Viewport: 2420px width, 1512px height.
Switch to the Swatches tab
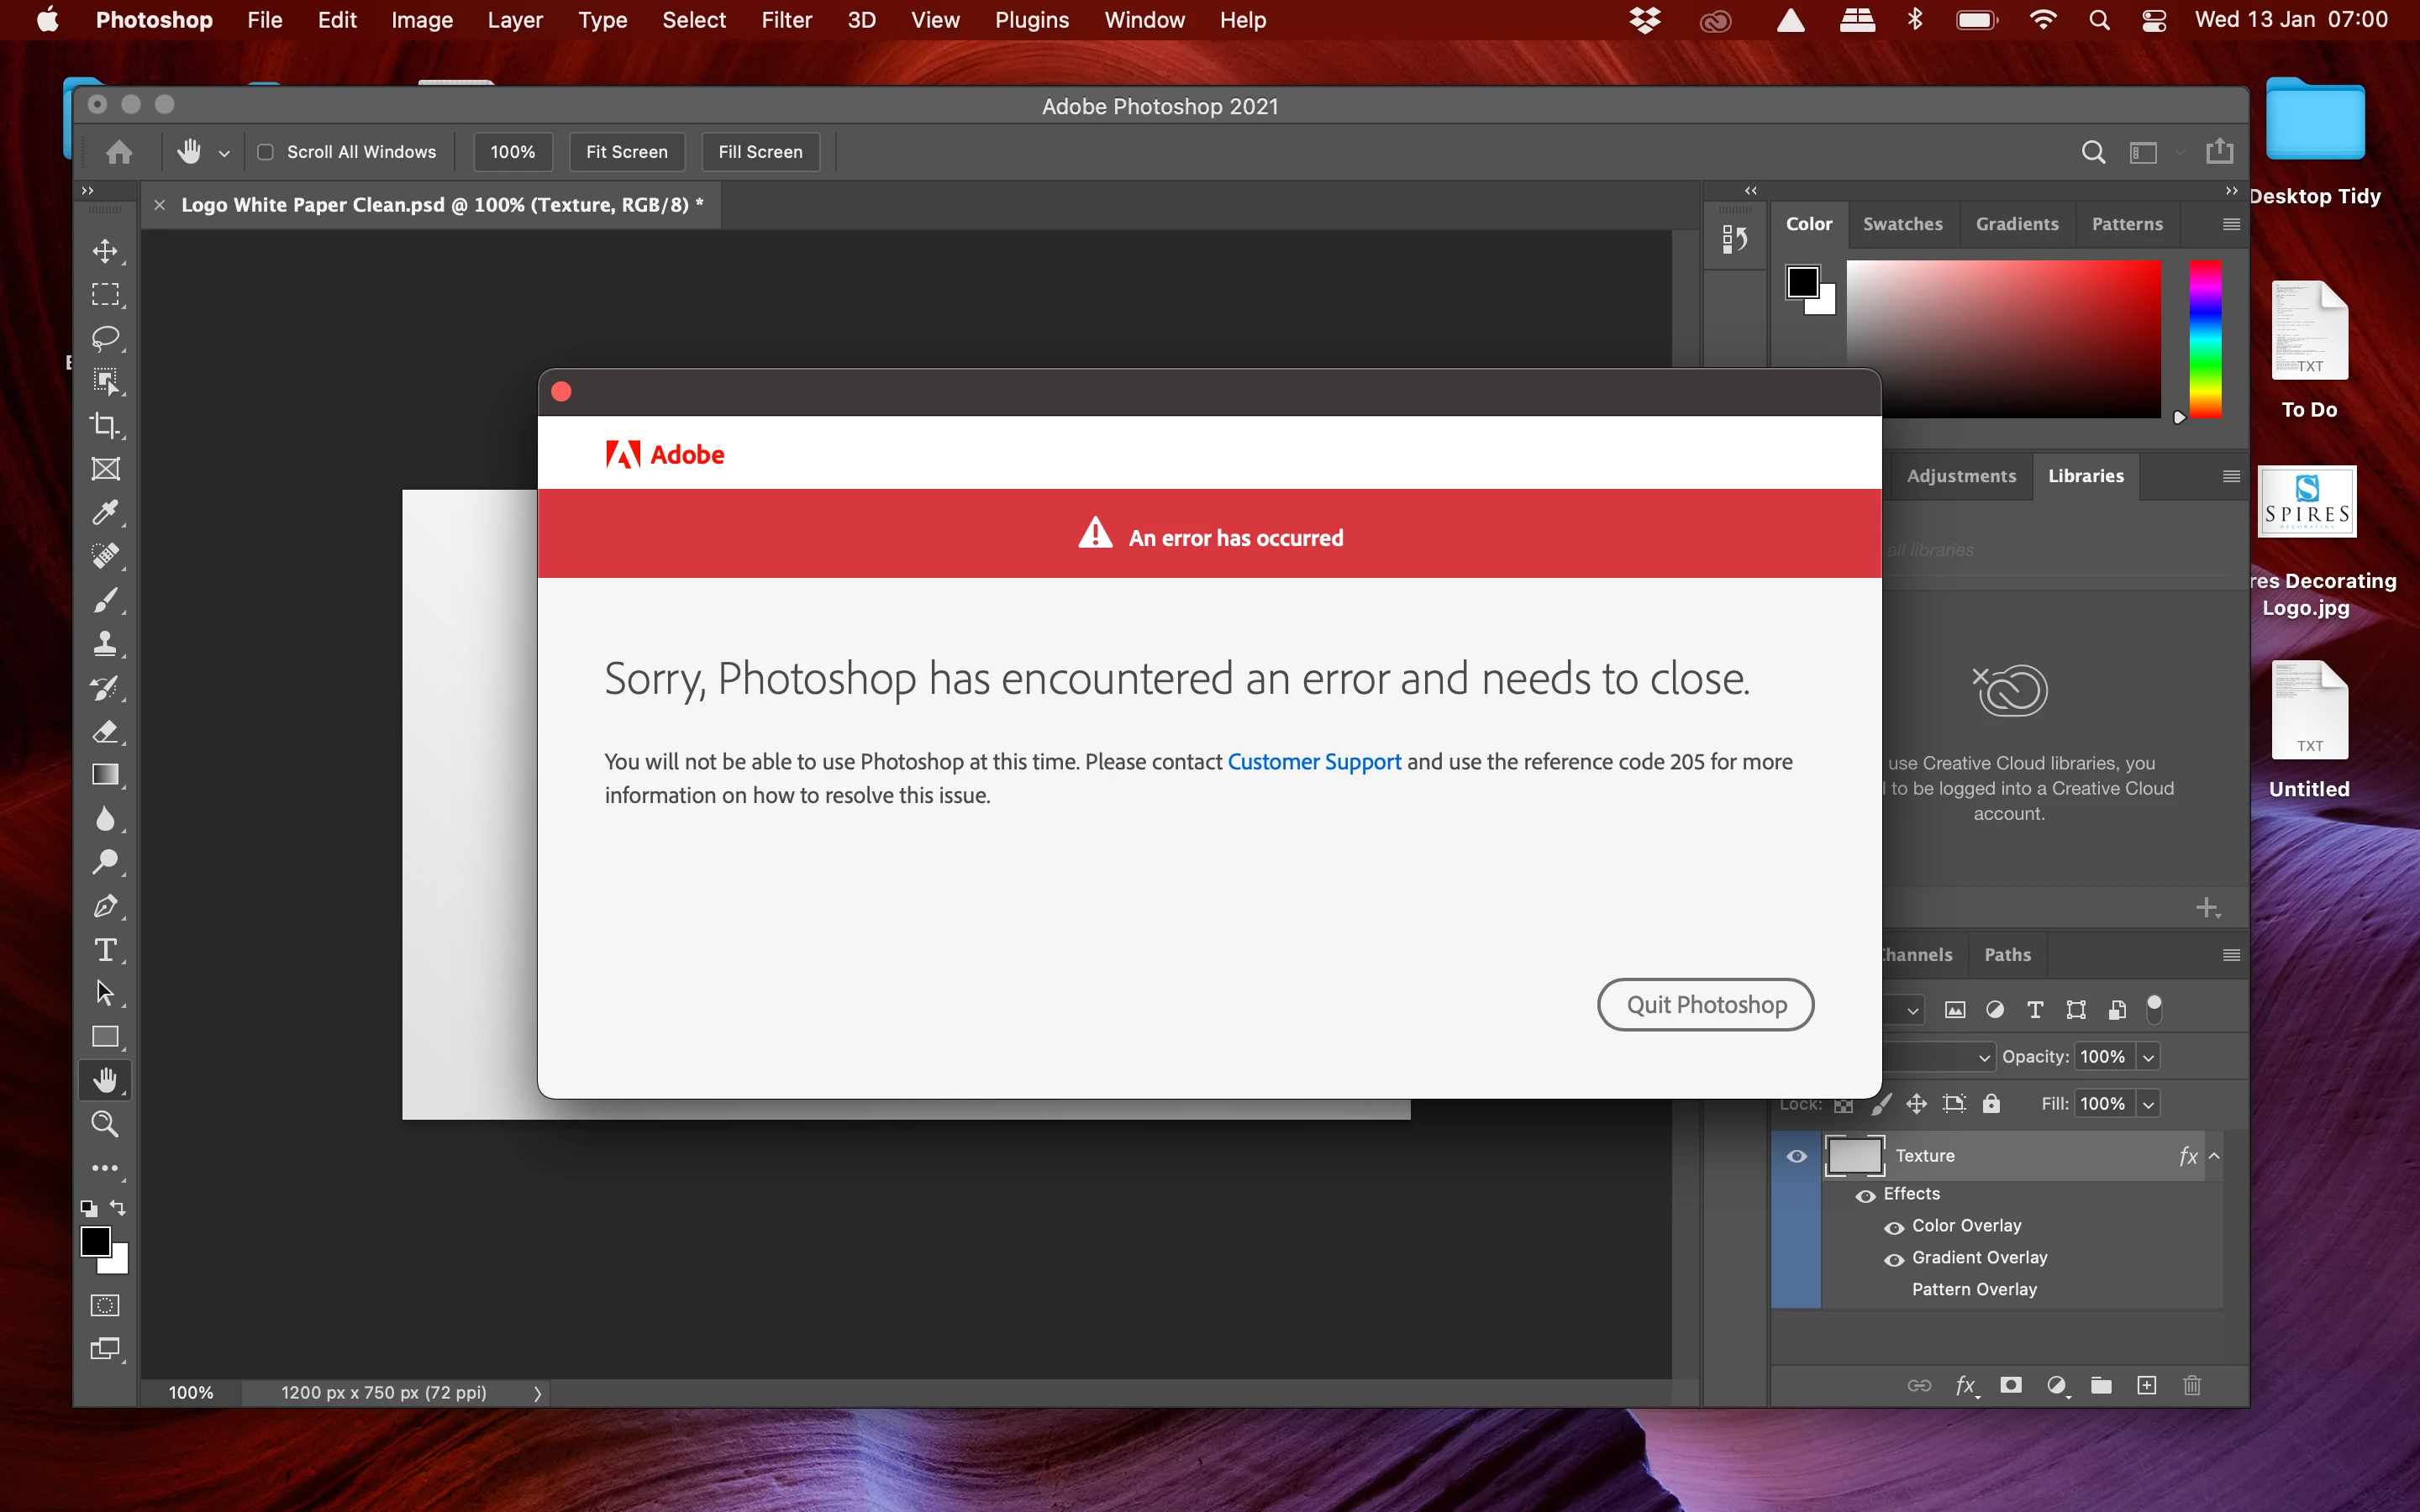(1902, 224)
